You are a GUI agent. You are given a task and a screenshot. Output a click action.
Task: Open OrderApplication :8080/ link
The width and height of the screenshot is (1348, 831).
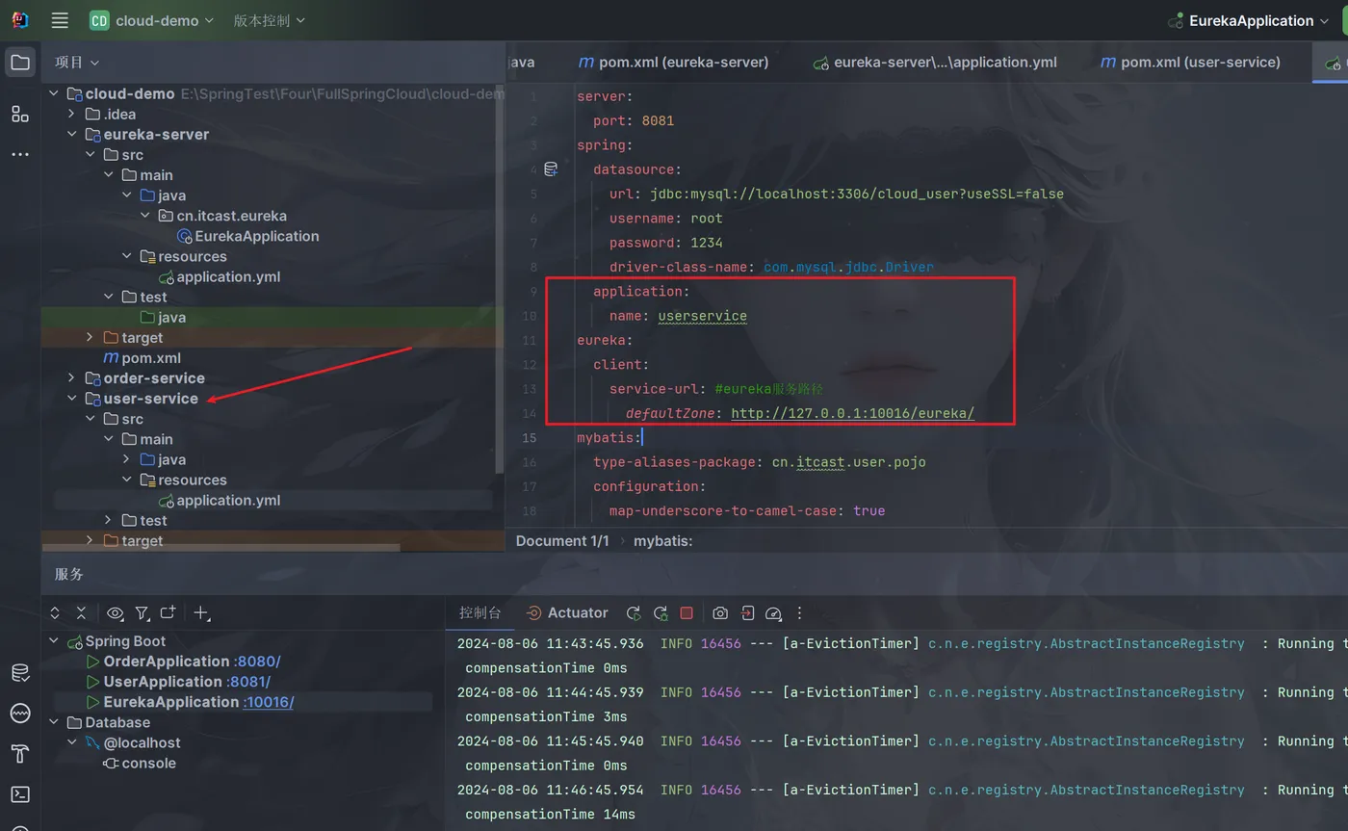(x=256, y=662)
